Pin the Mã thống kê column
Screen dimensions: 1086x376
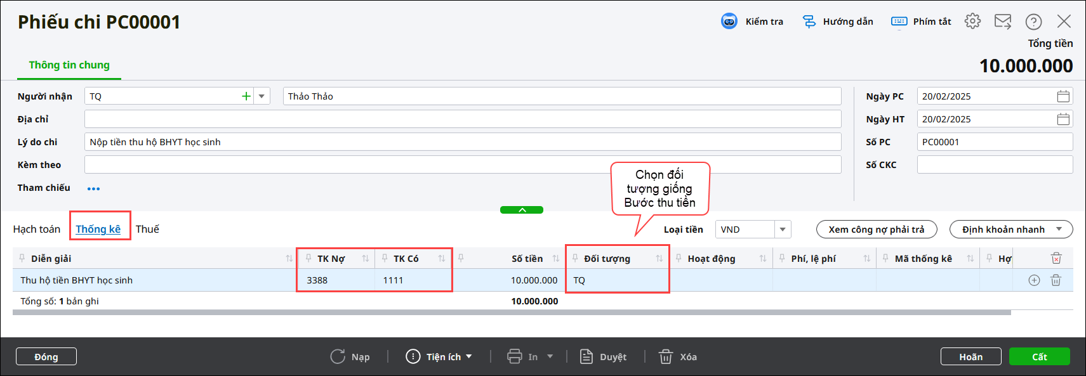pyautogui.click(x=885, y=258)
